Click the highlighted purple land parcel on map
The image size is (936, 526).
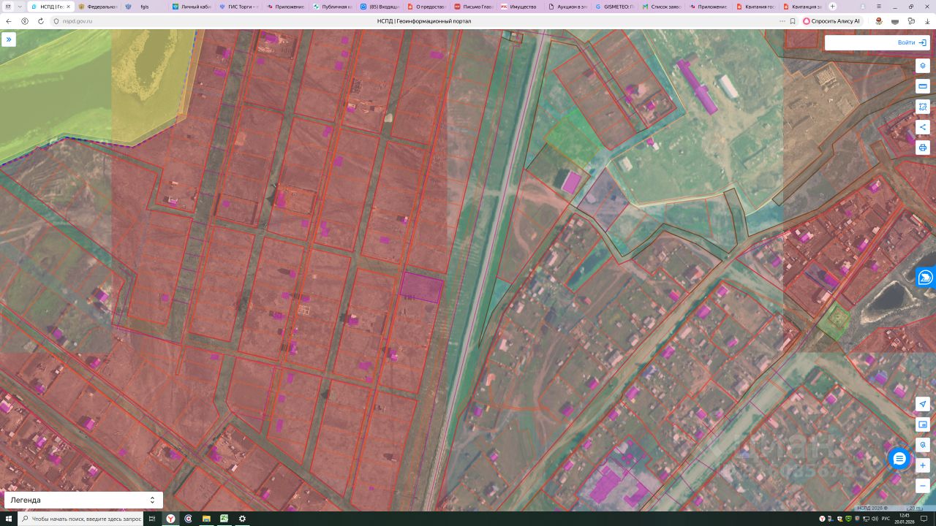click(421, 287)
